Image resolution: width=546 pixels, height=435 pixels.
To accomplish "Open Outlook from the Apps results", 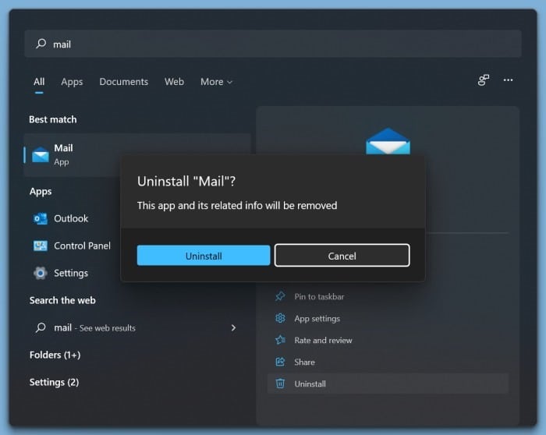I will (x=71, y=218).
